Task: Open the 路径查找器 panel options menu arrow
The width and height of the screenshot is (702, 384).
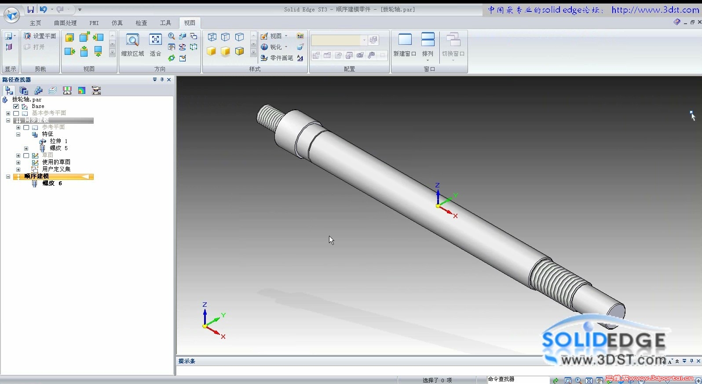Action: [x=155, y=79]
